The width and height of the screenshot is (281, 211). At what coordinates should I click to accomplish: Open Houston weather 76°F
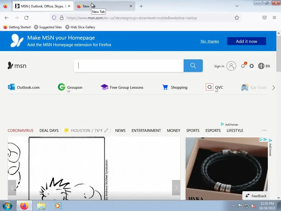point(83,131)
